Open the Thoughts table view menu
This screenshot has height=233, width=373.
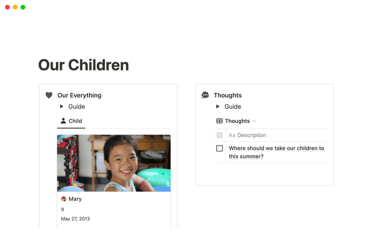pos(237,121)
